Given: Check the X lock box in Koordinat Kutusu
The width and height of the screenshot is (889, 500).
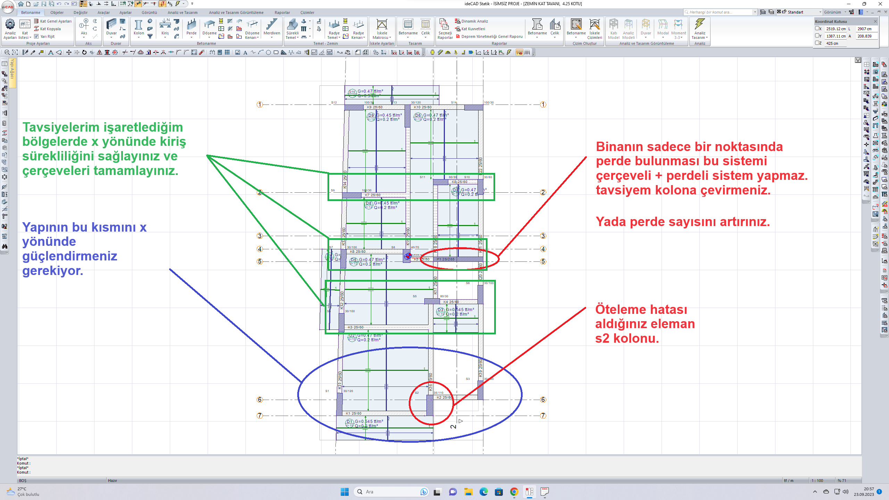Looking at the screenshot, I should pos(817,28).
